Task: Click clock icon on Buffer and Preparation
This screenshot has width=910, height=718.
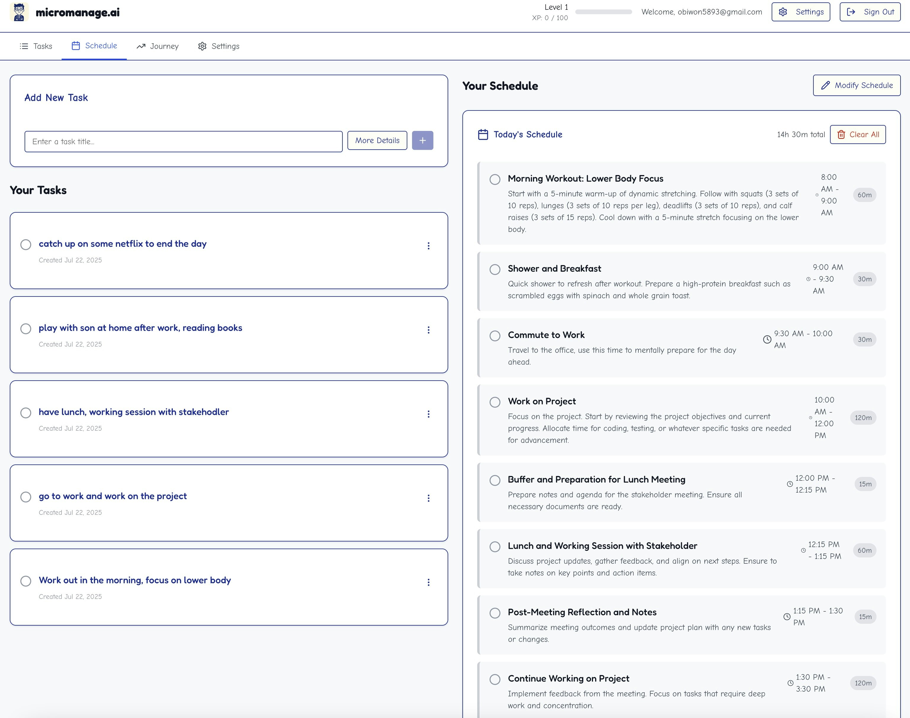Action: point(790,484)
